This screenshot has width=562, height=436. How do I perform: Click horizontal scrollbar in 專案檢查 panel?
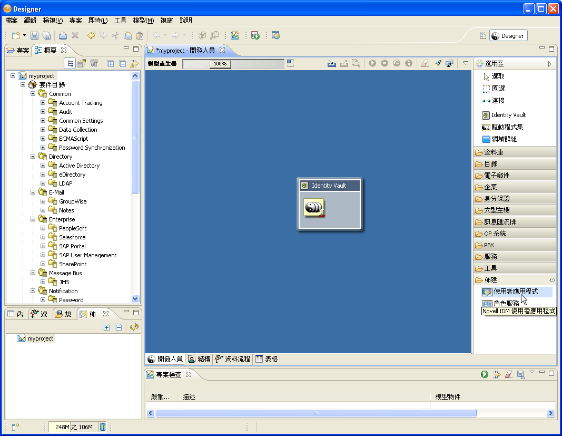(316, 413)
